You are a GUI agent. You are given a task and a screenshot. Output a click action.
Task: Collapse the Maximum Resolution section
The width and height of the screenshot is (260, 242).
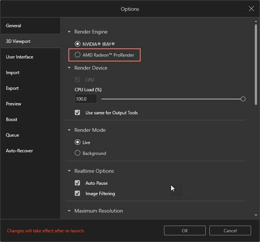pos(69,211)
